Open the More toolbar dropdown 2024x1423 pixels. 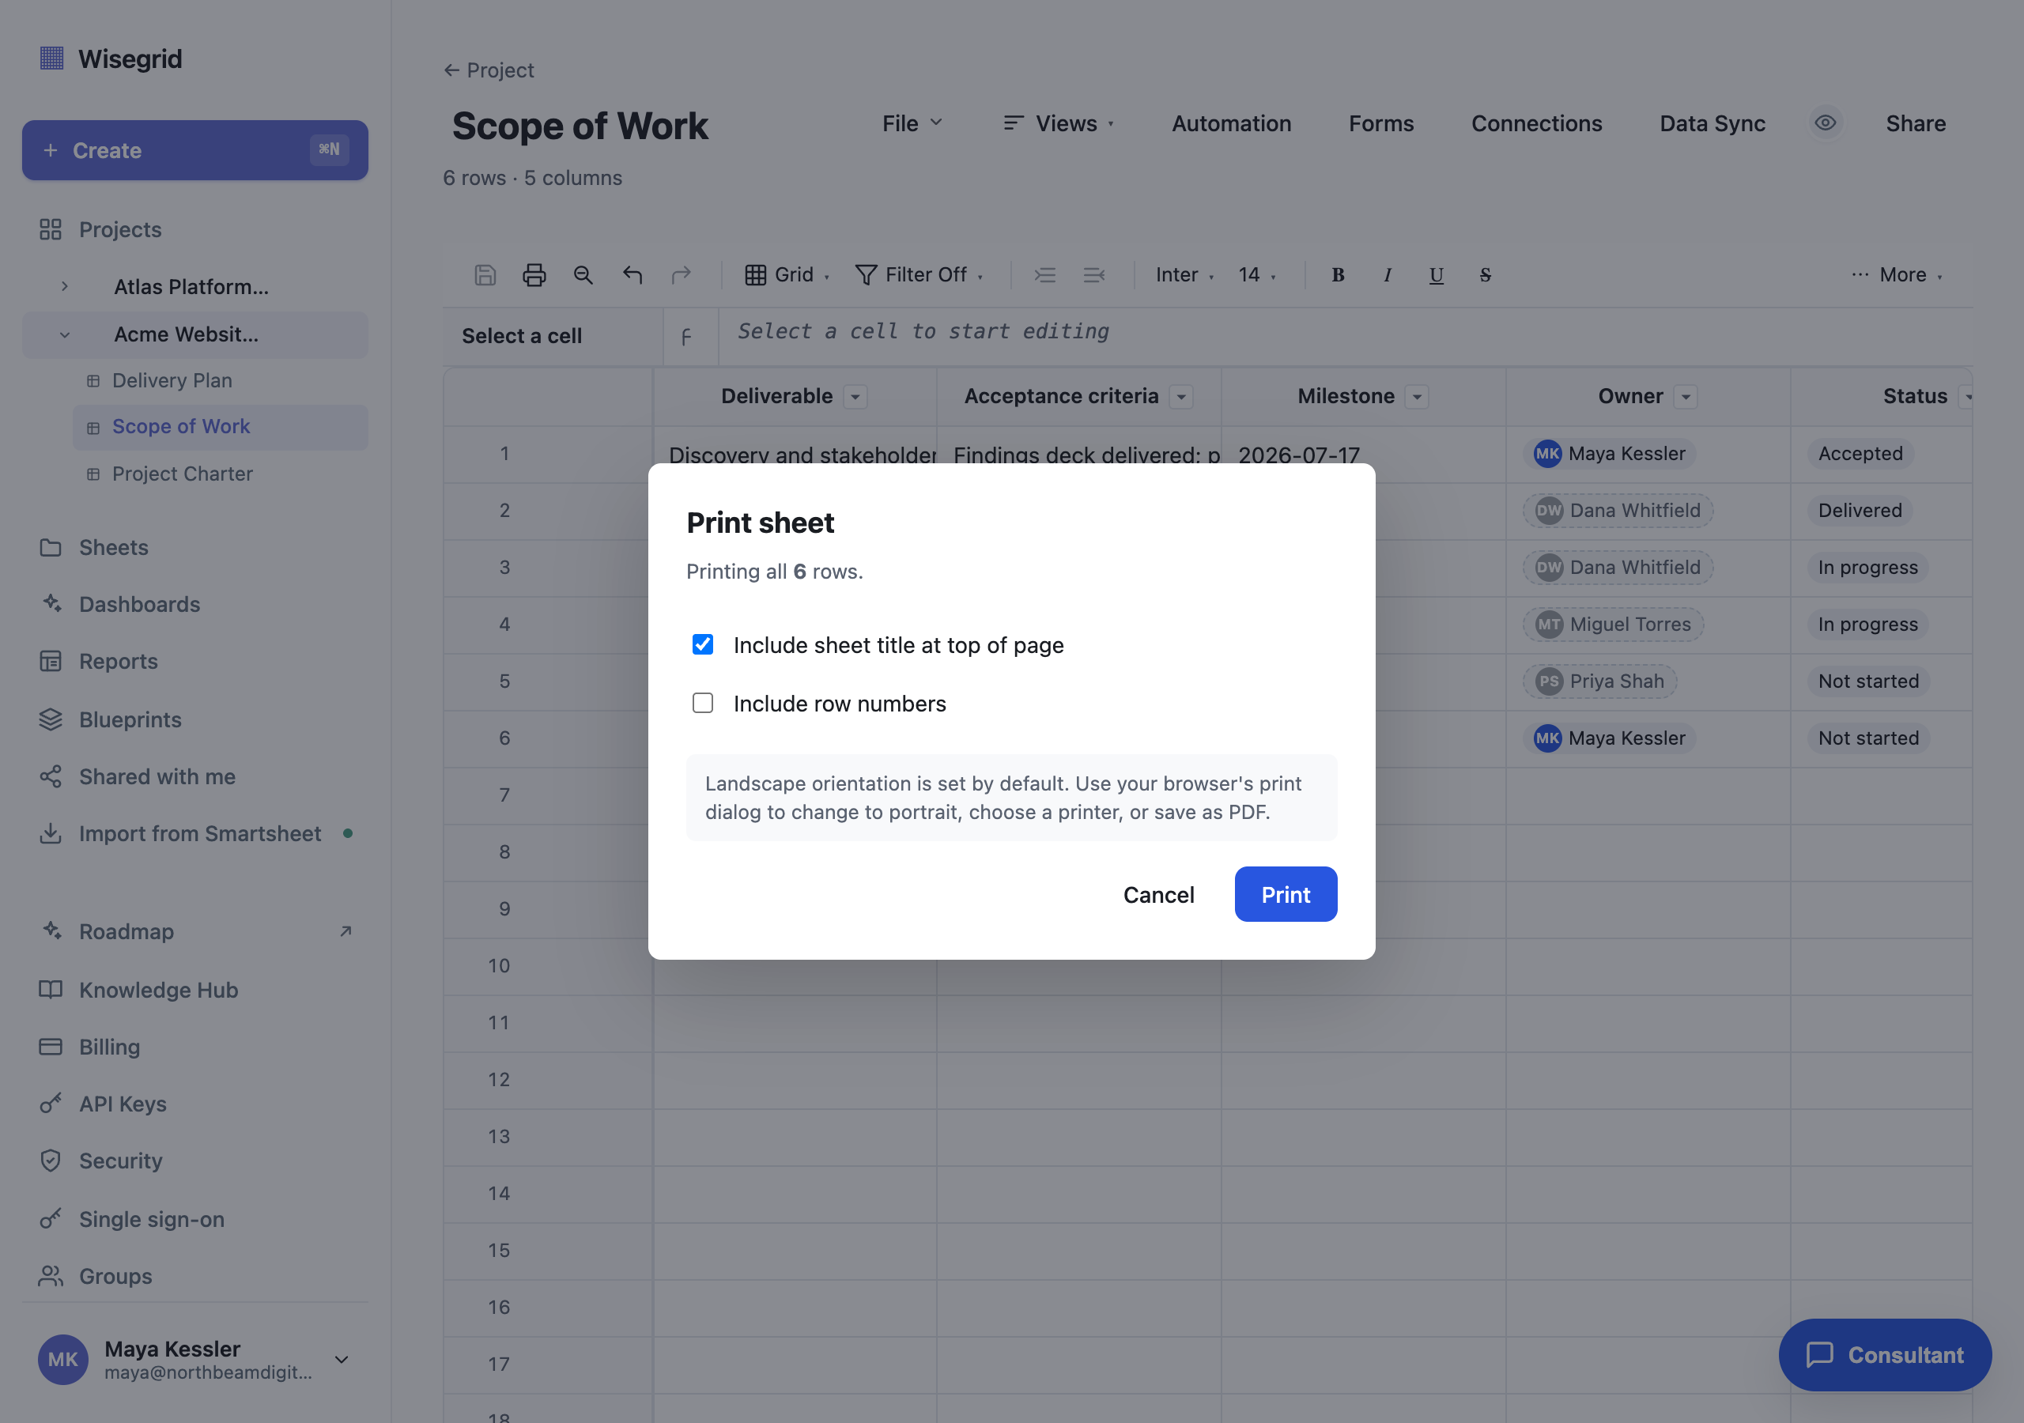click(x=1896, y=275)
